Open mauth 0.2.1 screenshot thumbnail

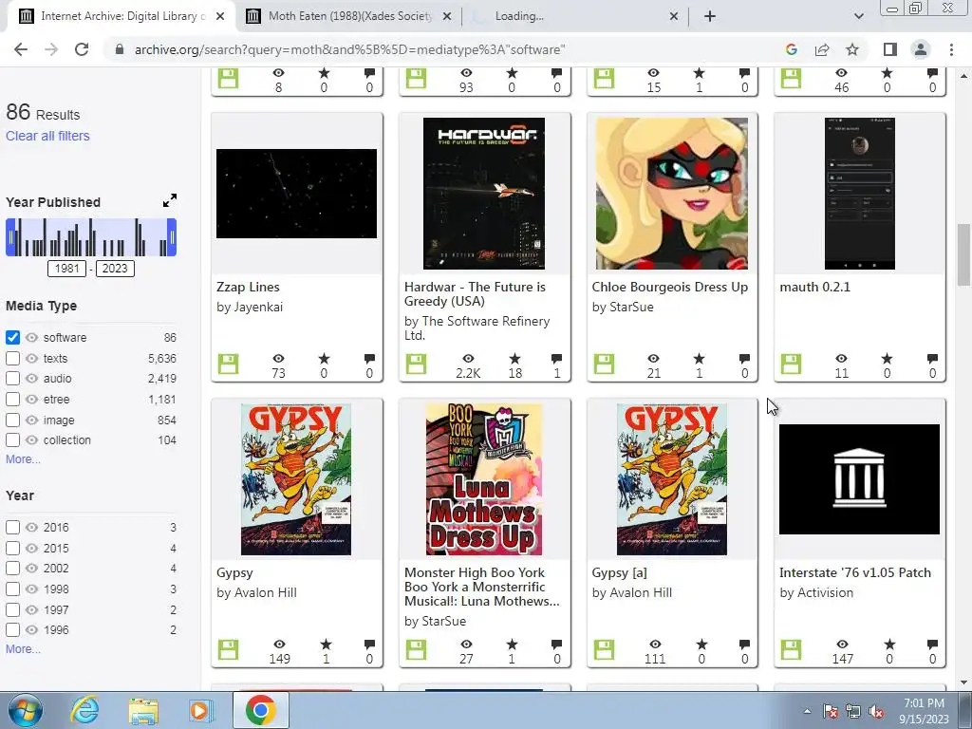click(860, 194)
